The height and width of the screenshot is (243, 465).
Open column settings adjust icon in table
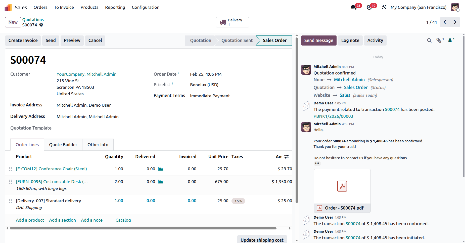pyautogui.click(x=287, y=157)
